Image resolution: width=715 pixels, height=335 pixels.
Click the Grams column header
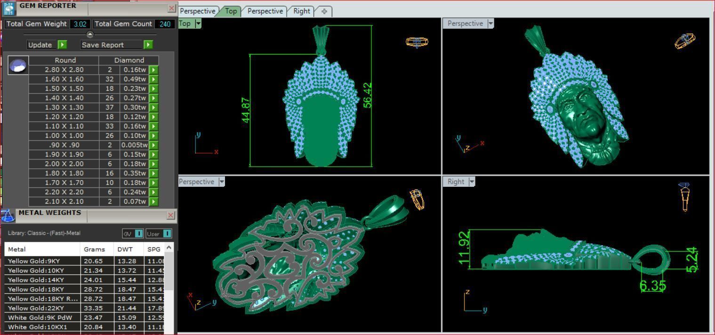click(x=97, y=249)
